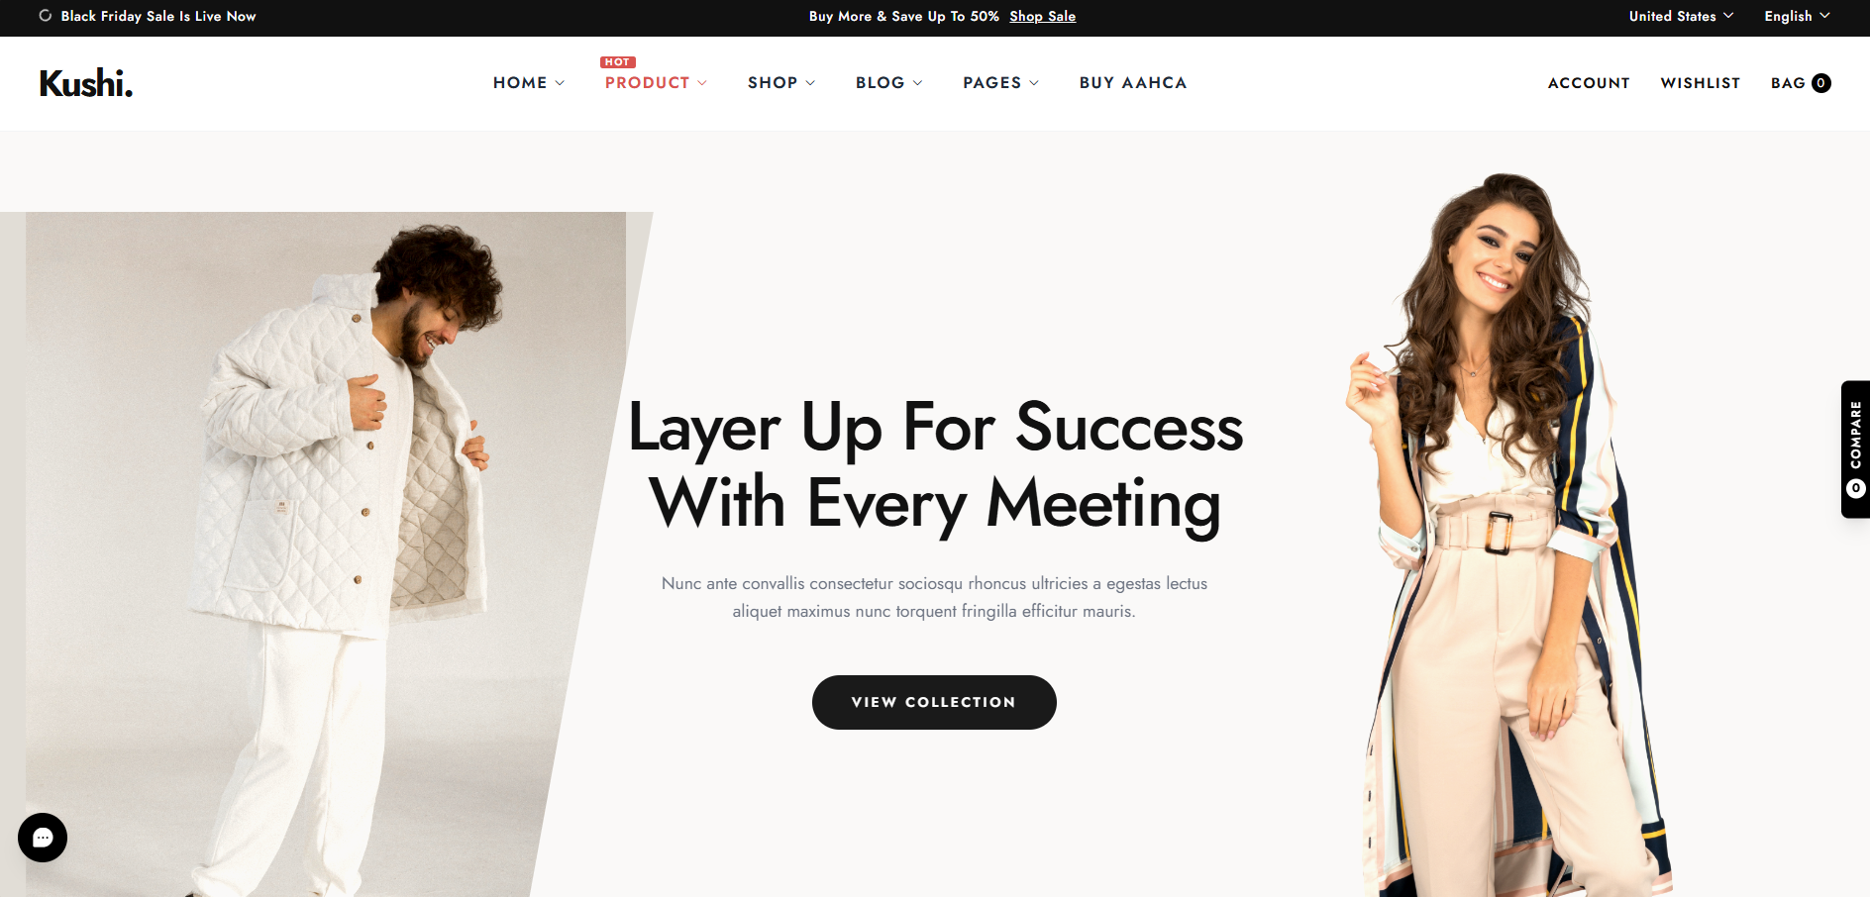The width and height of the screenshot is (1870, 897).
Task: Click the HOT badge above Product
Action: tap(618, 62)
